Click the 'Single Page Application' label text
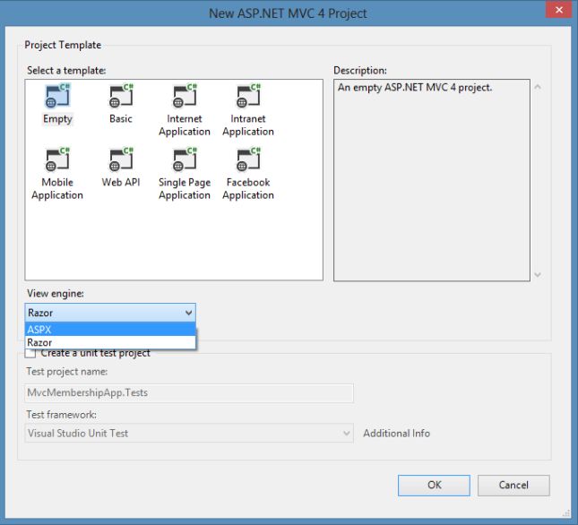Image resolution: width=578 pixels, height=525 pixels. tap(185, 189)
